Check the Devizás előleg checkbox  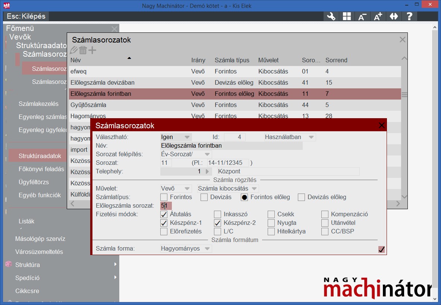301,197
